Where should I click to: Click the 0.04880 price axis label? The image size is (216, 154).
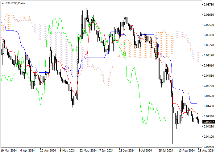pyautogui.click(x=209, y=76)
